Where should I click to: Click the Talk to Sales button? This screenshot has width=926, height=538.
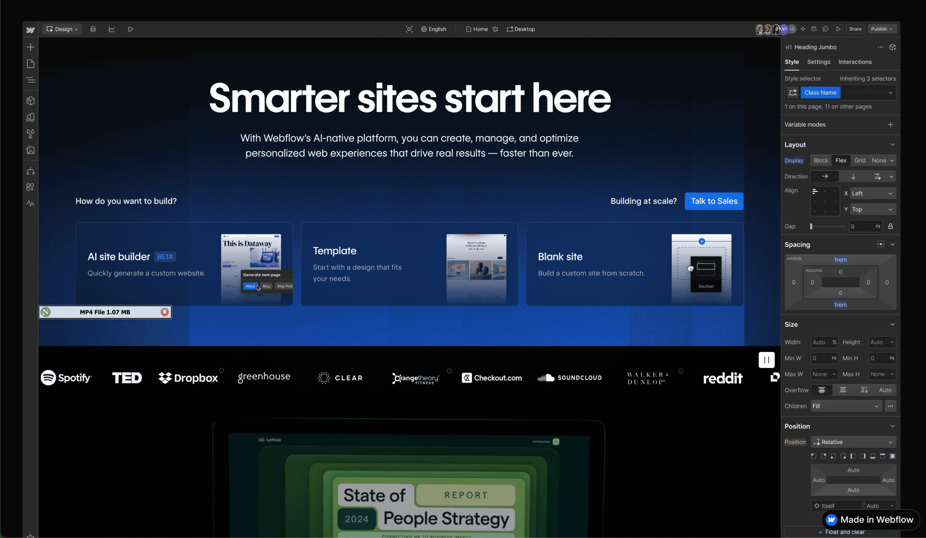pos(714,201)
